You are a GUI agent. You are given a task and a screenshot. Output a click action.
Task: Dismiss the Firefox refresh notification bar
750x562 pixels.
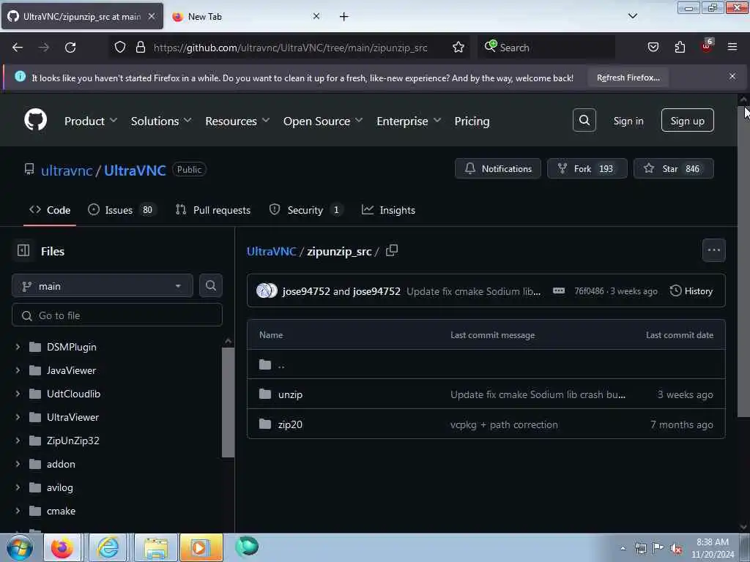(732, 76)
